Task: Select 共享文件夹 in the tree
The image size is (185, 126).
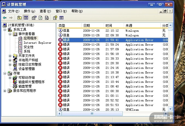Action: point(27,56)
